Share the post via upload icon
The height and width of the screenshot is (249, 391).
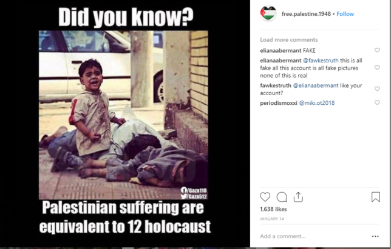pyautogui.click(x=298, y=197)
